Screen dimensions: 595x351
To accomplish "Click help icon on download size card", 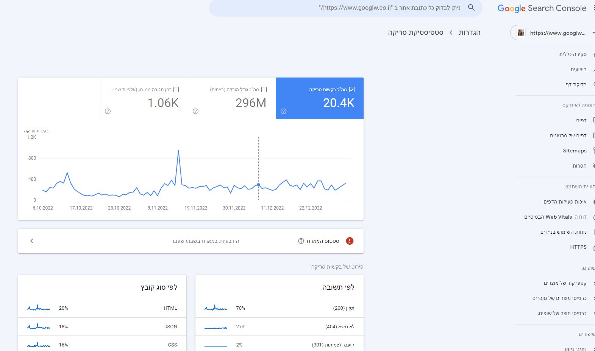I will tap(195, 111).
